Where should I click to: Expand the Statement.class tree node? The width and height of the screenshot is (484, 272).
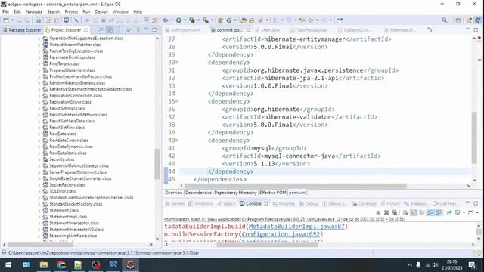point(39,211)
